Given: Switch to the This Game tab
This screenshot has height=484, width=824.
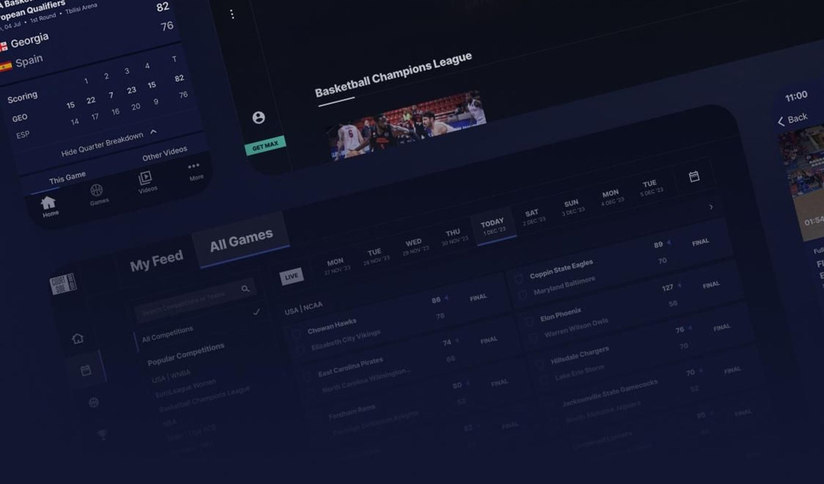Looking at the screenshot, I should [x=67, y=178].
